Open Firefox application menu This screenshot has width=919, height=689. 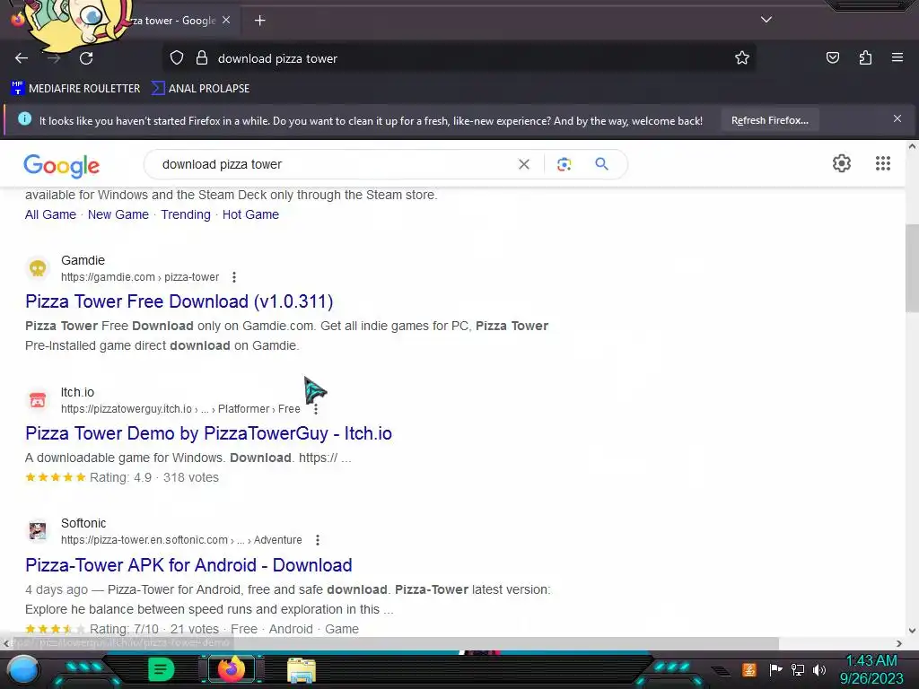click(897, 57)
